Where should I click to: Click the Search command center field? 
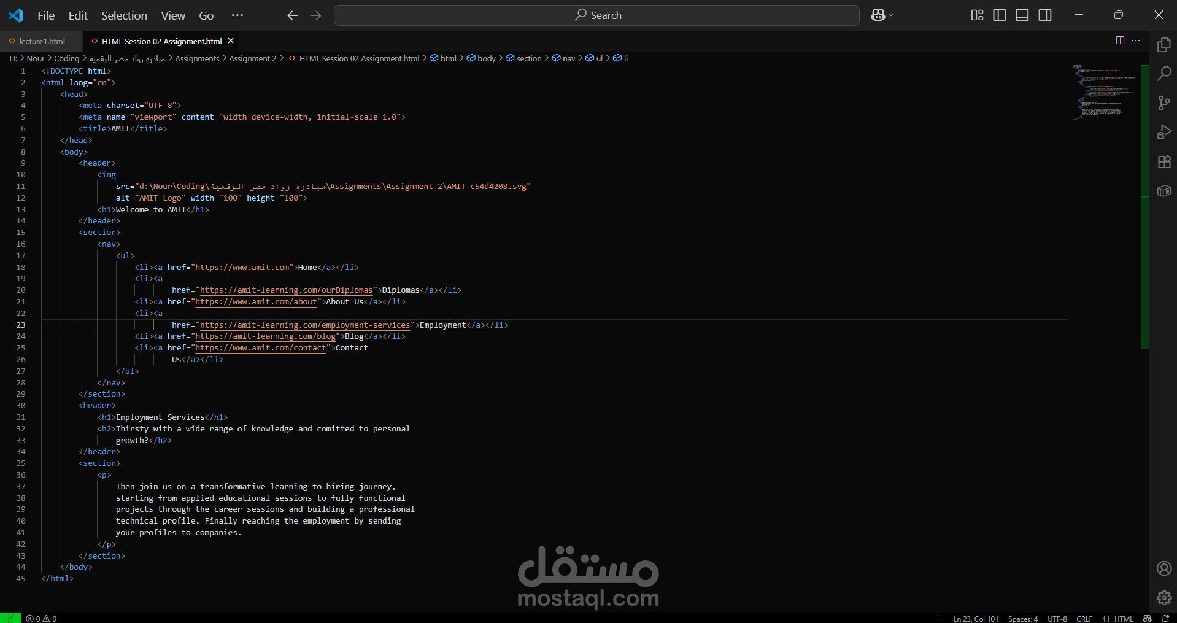tap(596, 15)
